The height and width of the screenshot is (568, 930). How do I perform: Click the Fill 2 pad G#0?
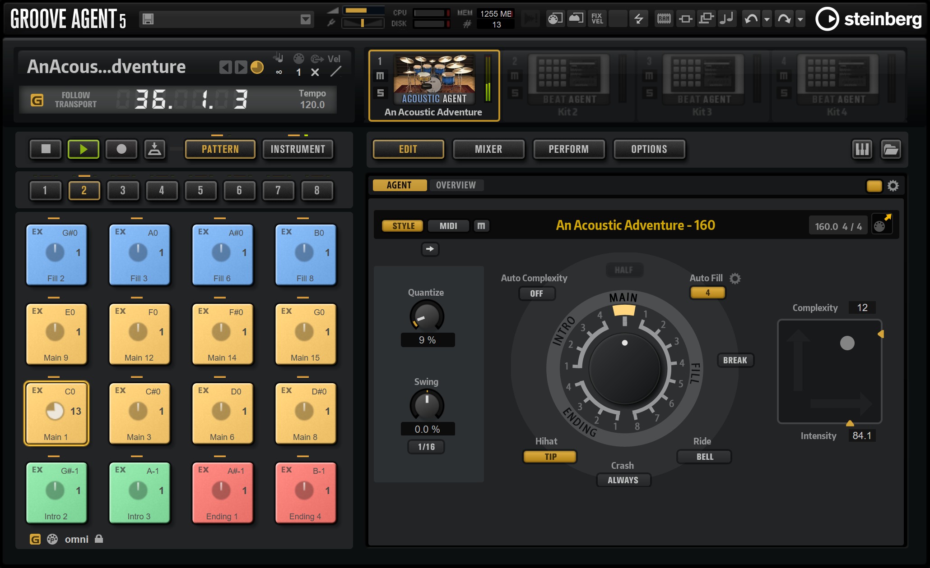56,255
